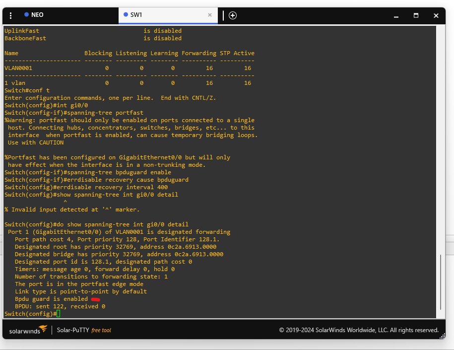Click 'BackboneFast is disabled' line
Screen dimensions: 454x350
pos(93,38)
